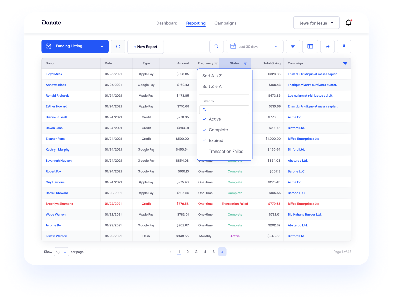Click the Transaction Failed status cell

(x=235, y=204)
